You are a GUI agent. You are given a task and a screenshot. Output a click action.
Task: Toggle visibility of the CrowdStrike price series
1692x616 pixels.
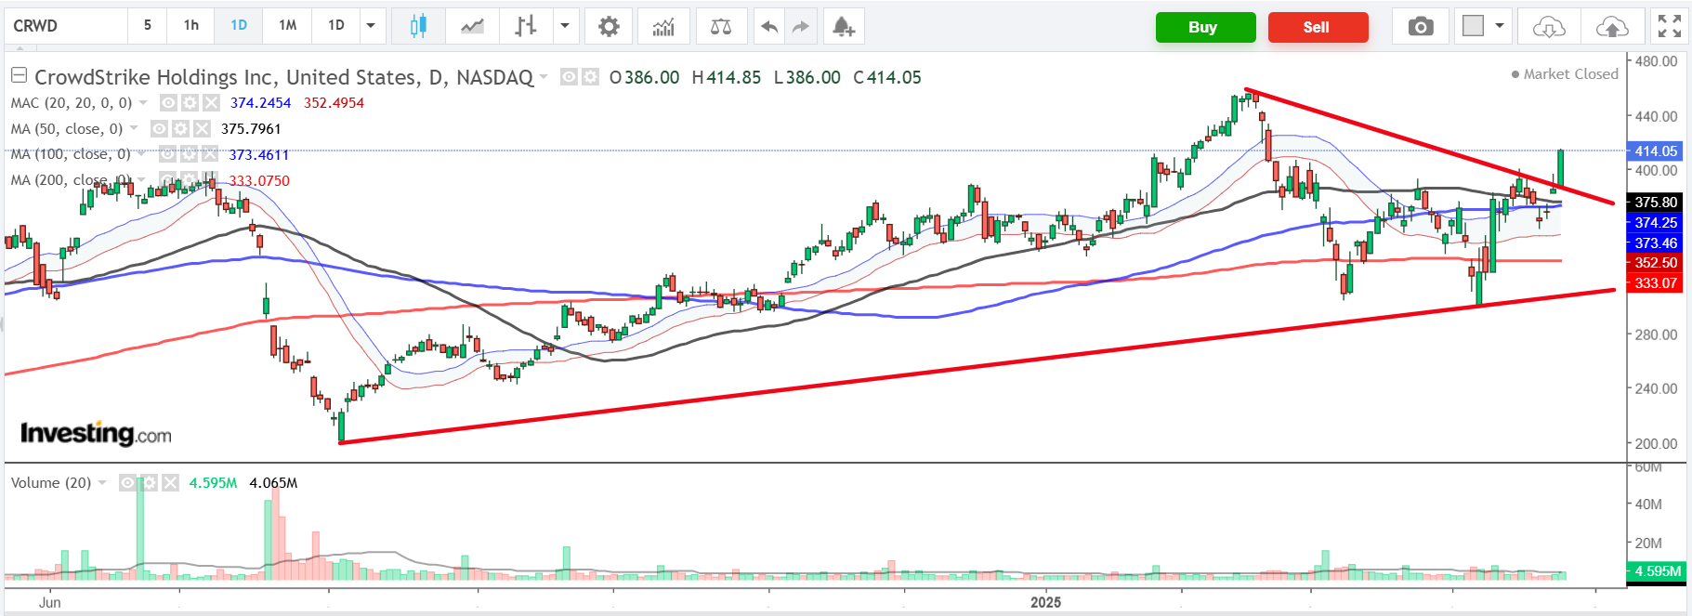tap(569, 77)
